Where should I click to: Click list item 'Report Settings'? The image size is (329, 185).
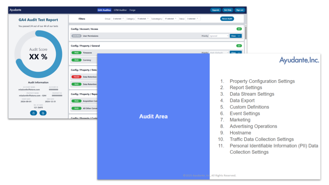tap(246, 87)
